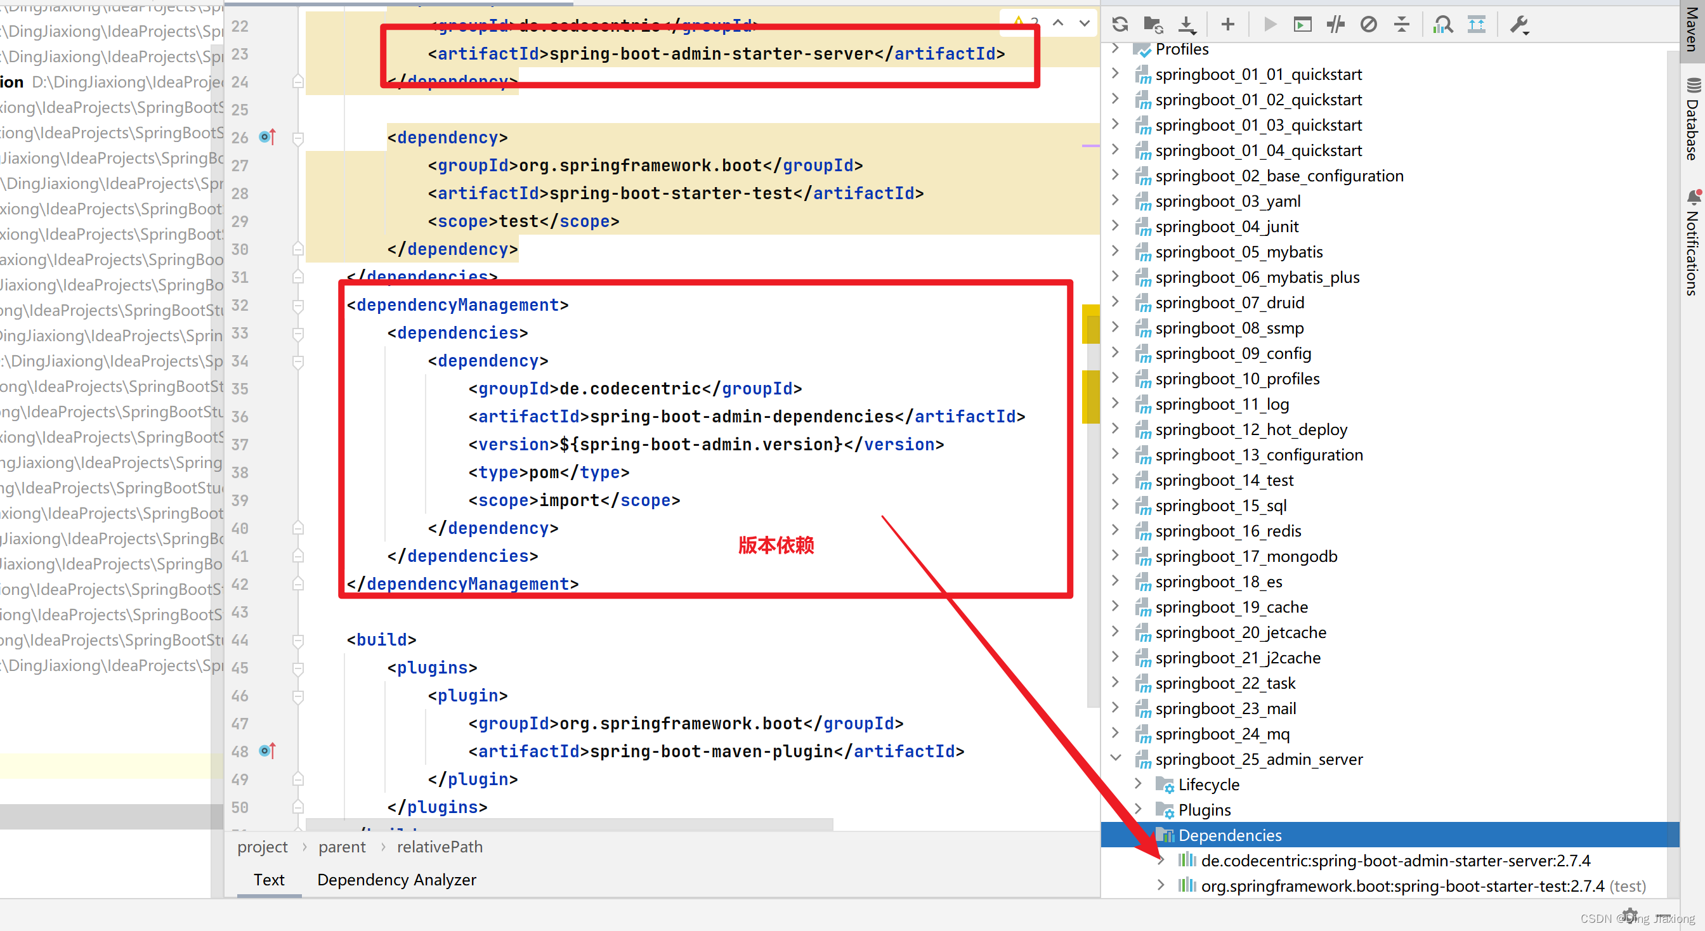Click gutter override icon on line 26

(x=268, y=137)
